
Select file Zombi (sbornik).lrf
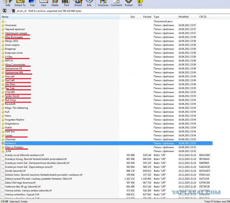[107, 171]
